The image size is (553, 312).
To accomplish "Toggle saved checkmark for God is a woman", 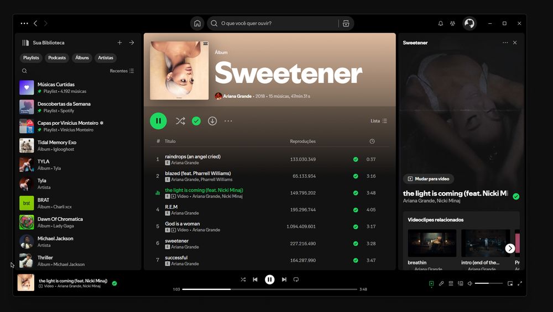I will coord(356,227).
